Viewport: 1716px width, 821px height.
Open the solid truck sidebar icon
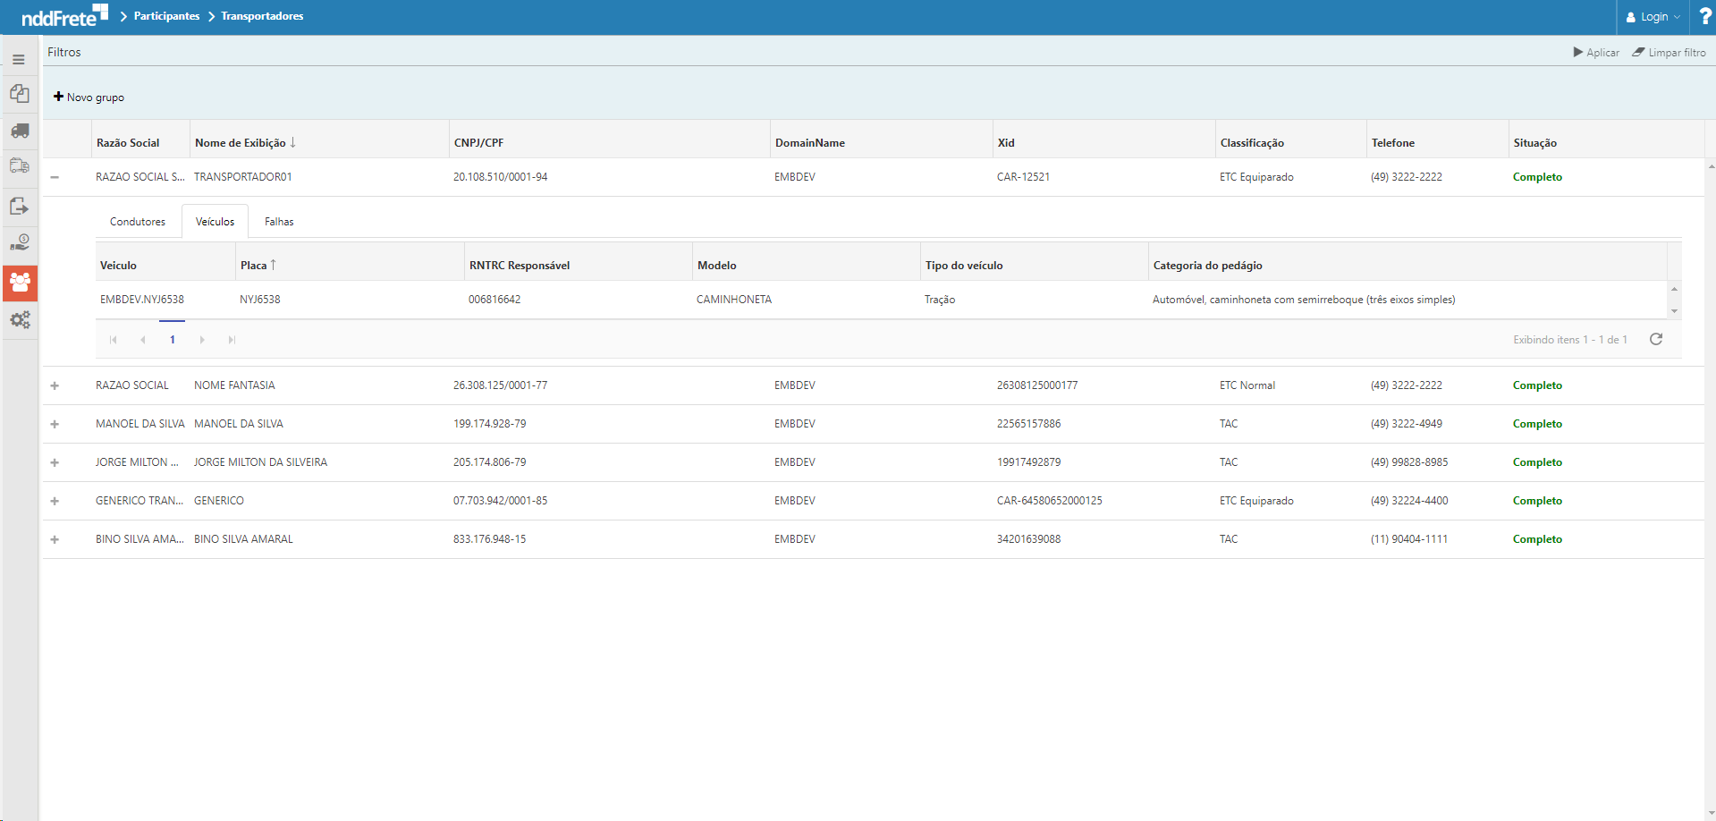coord(20,131)
